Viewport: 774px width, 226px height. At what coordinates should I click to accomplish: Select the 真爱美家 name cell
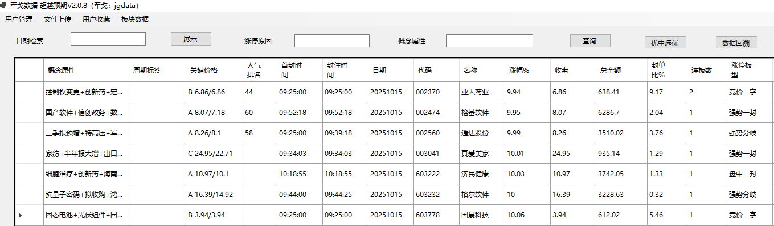pos(482,154)
